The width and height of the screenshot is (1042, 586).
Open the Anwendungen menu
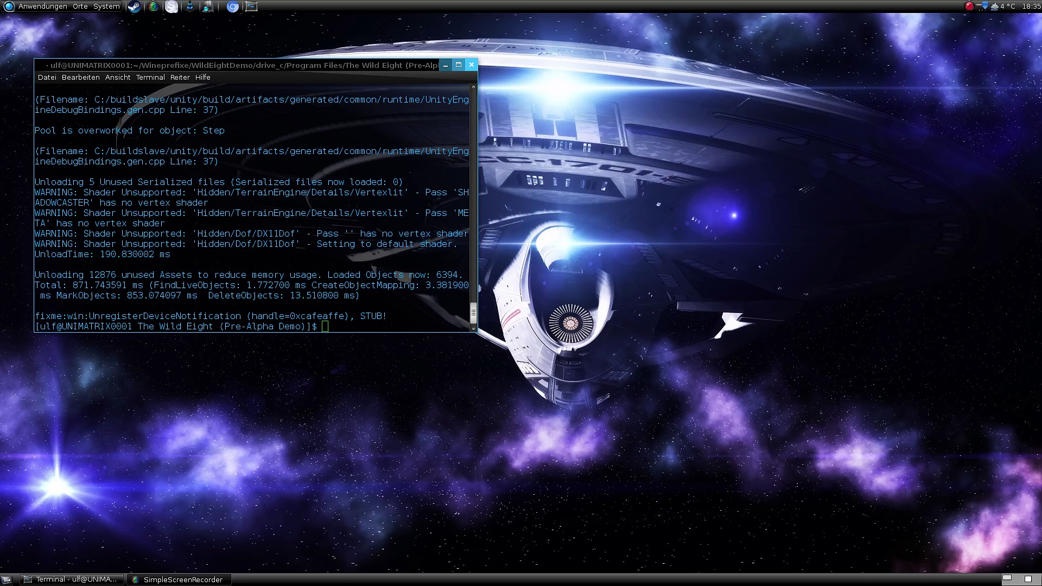(42, 6)
